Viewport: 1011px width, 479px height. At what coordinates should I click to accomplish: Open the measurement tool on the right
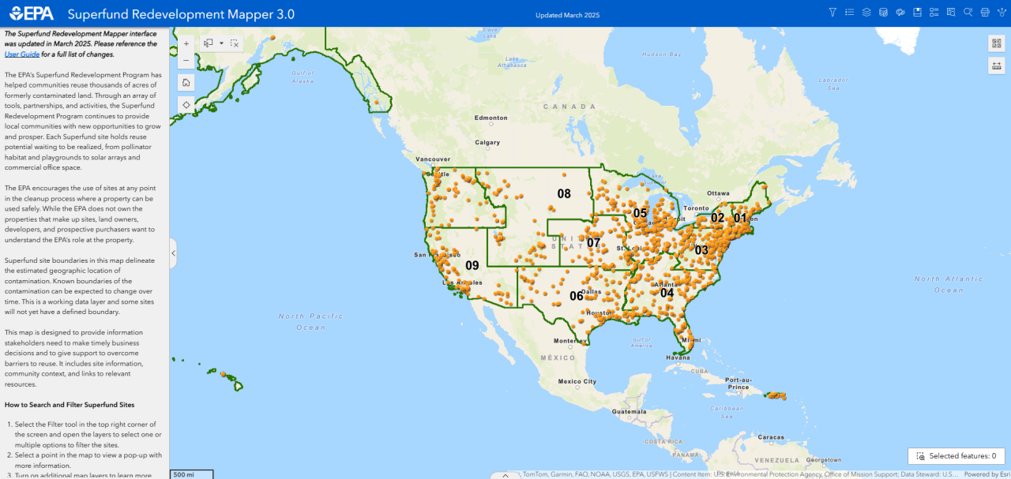click(x=996, y=65)
